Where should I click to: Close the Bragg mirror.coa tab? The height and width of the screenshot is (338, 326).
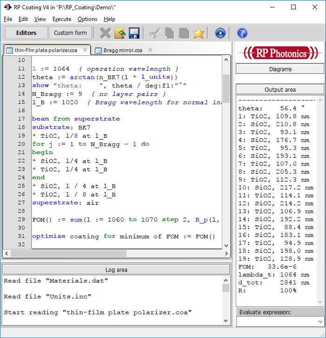click(150, 50)
